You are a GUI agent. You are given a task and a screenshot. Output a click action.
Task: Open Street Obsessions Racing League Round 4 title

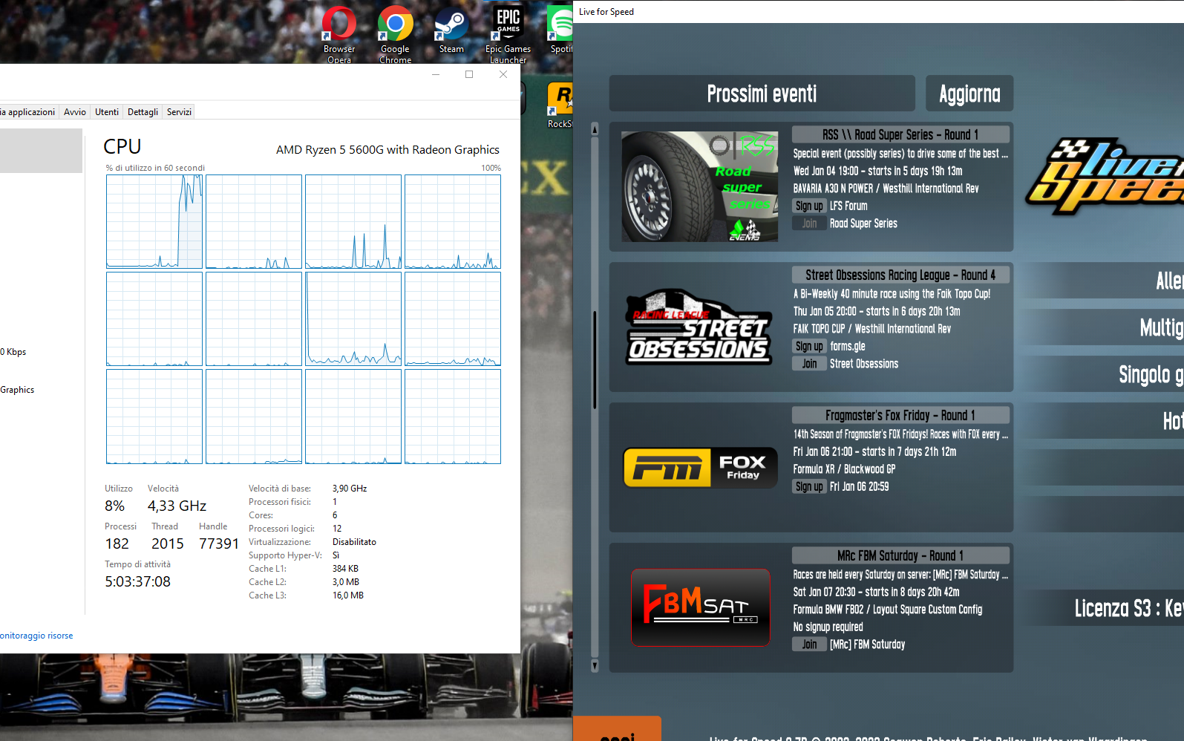[x=900, y=275]
